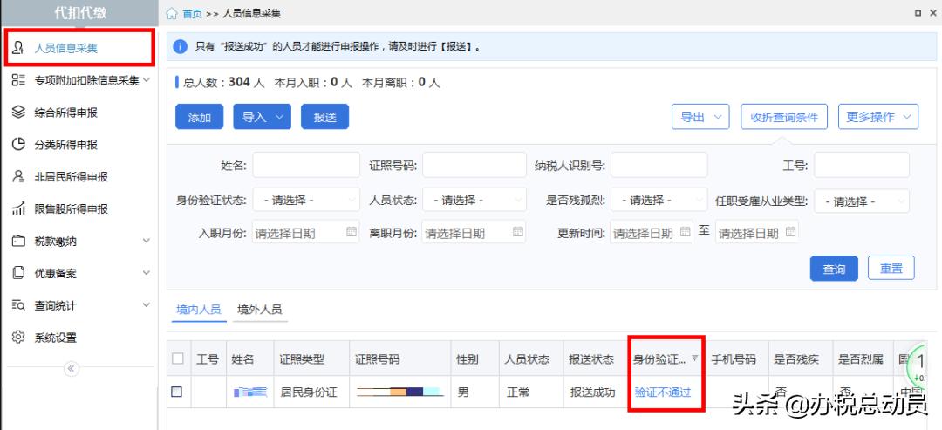942x430 pixels.
Task: Click the 税款缴纳 folder icon
Action: coord(18,241)
